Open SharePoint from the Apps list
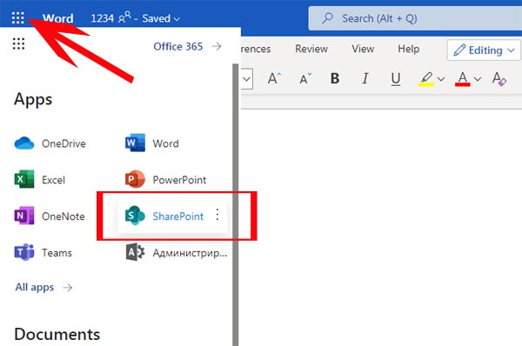This screenshot has width=522, height=346. 164,216
